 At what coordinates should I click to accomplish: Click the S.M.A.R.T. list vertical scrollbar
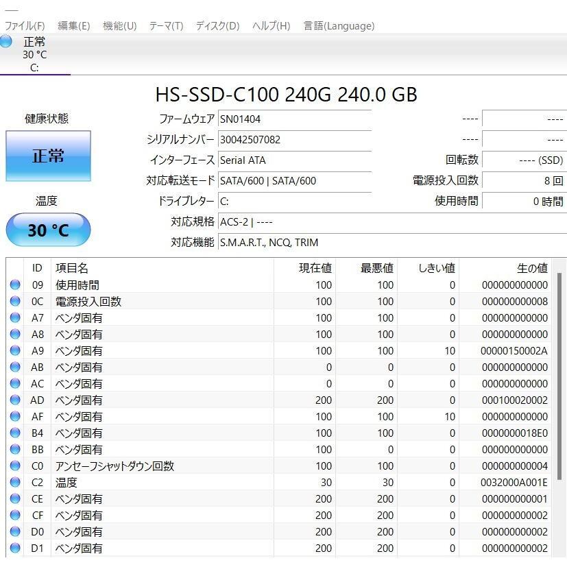pos(559,377)
